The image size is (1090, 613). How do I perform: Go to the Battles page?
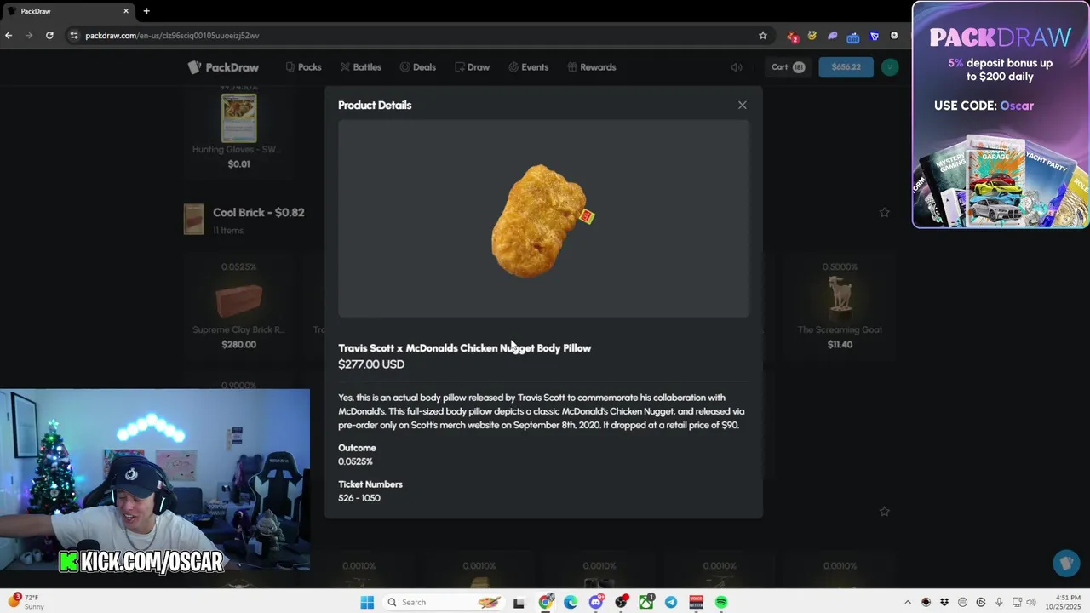click(x=360, y=67)
